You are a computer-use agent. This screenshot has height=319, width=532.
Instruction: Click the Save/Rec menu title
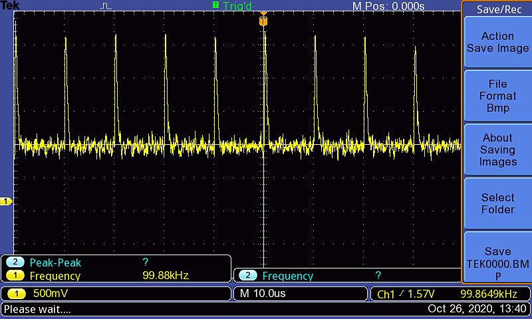click(x=497, y=9)
